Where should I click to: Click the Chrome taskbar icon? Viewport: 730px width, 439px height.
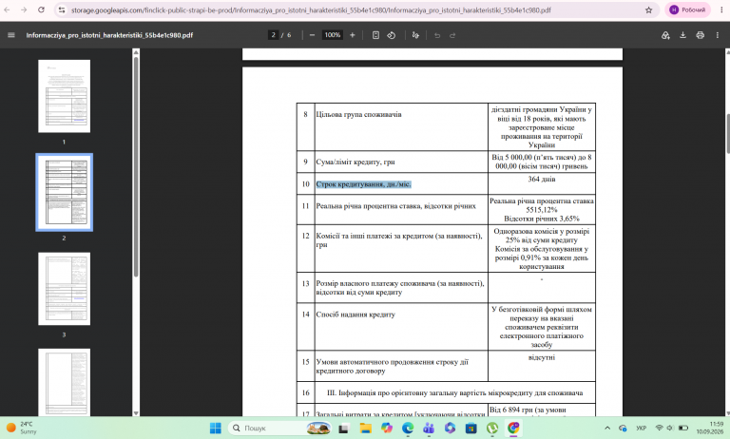click(x=513, y=428)
